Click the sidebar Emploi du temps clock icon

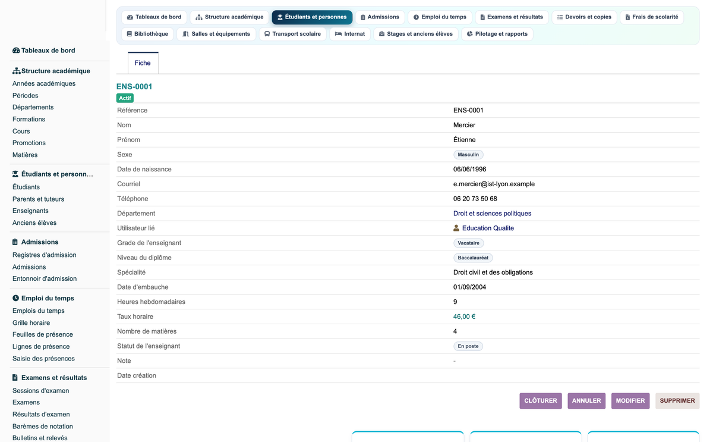(15, 298)
